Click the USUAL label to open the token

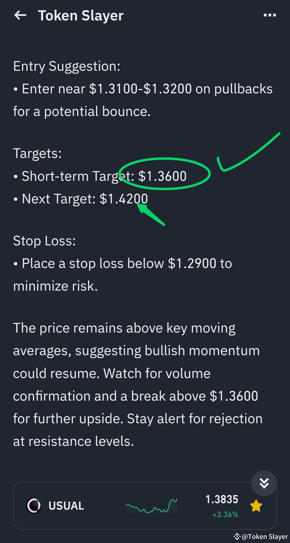pyautogui.click(x=66, y=505)
